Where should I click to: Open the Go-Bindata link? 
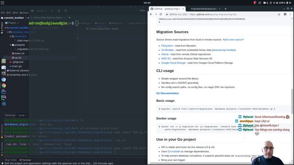(x=167, y=50)
